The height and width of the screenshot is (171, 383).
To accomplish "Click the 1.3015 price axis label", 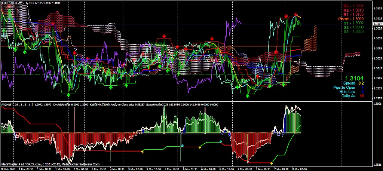I will click(378, 68).
